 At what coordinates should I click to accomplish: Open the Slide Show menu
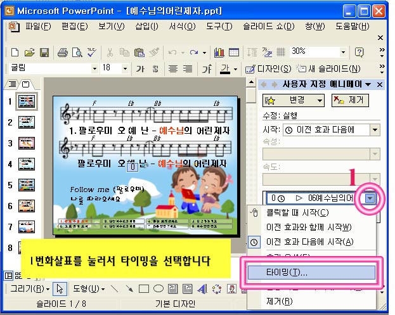[x=269, y=26]
